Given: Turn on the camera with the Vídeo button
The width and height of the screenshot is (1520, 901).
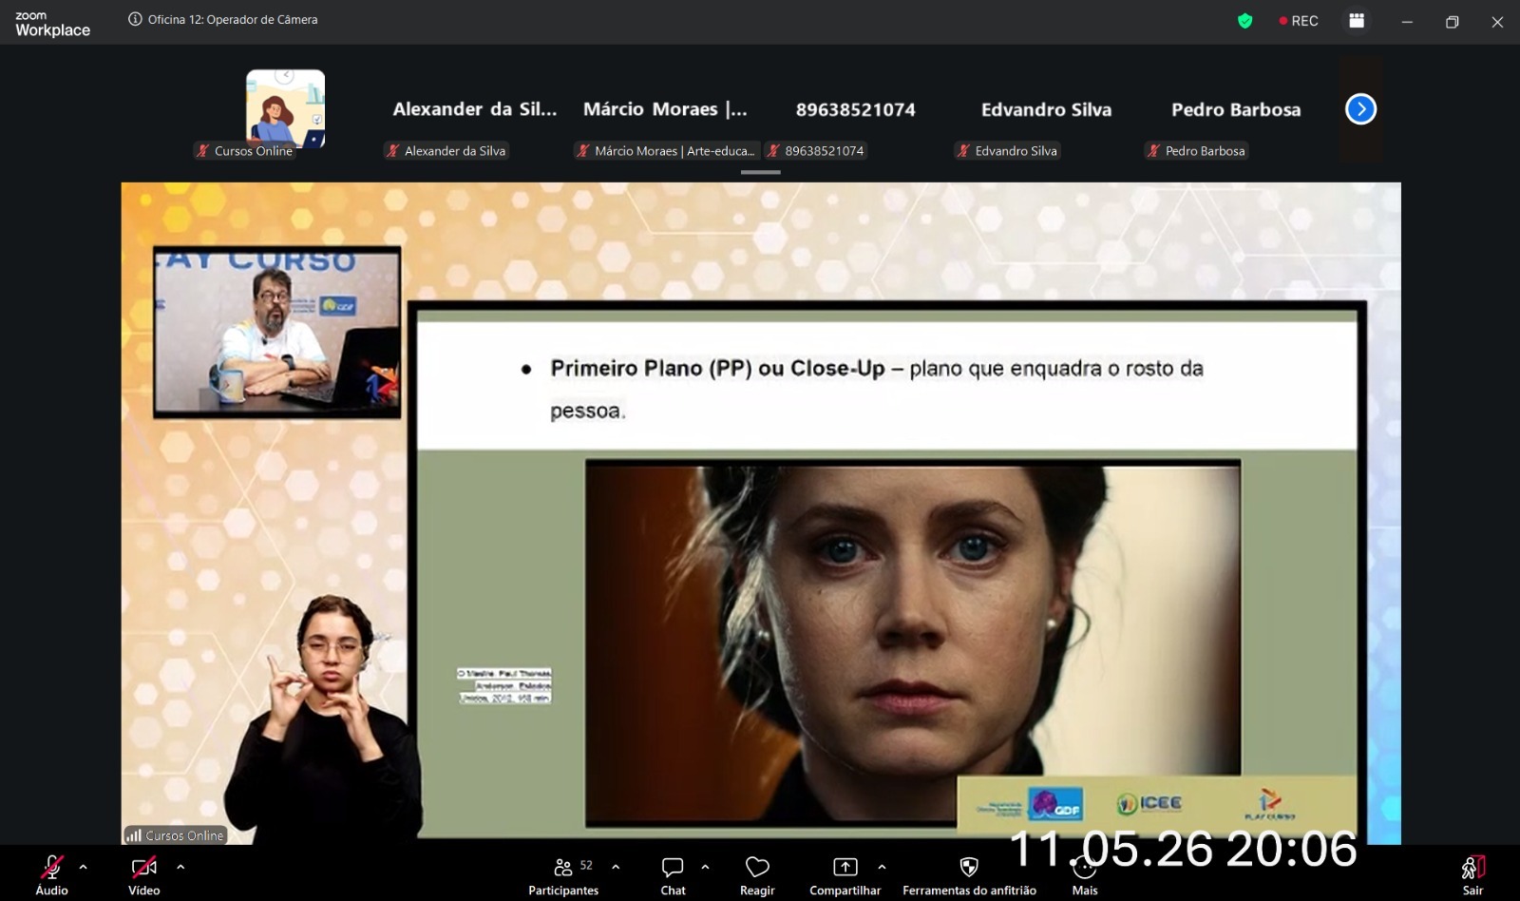Looking at the screenshot, I should [143, 873].
